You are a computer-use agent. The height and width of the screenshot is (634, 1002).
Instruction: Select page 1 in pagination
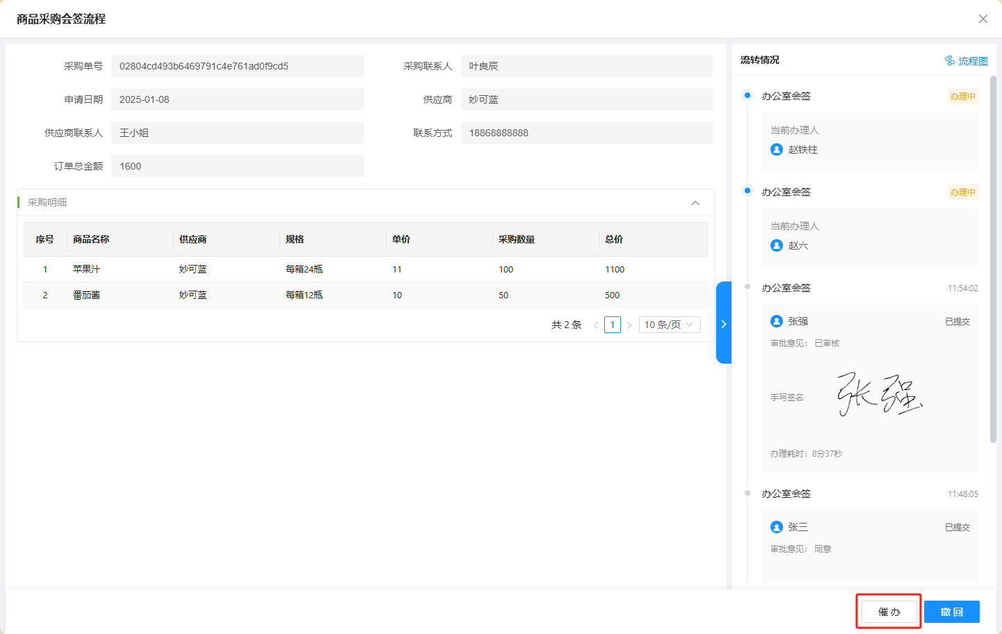click(613, 325)
